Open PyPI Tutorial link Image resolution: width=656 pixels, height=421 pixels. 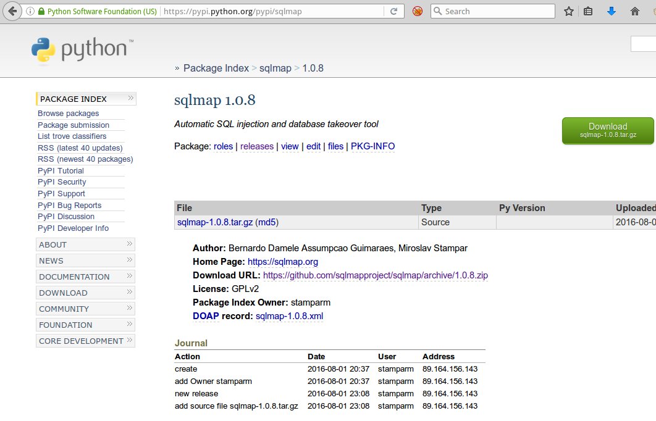point(61,170)
